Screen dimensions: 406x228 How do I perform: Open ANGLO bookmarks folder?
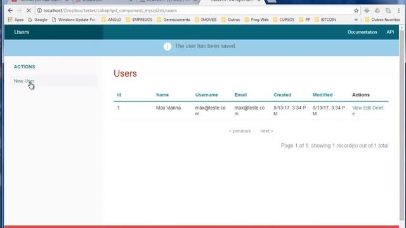[x=112, y=20]
